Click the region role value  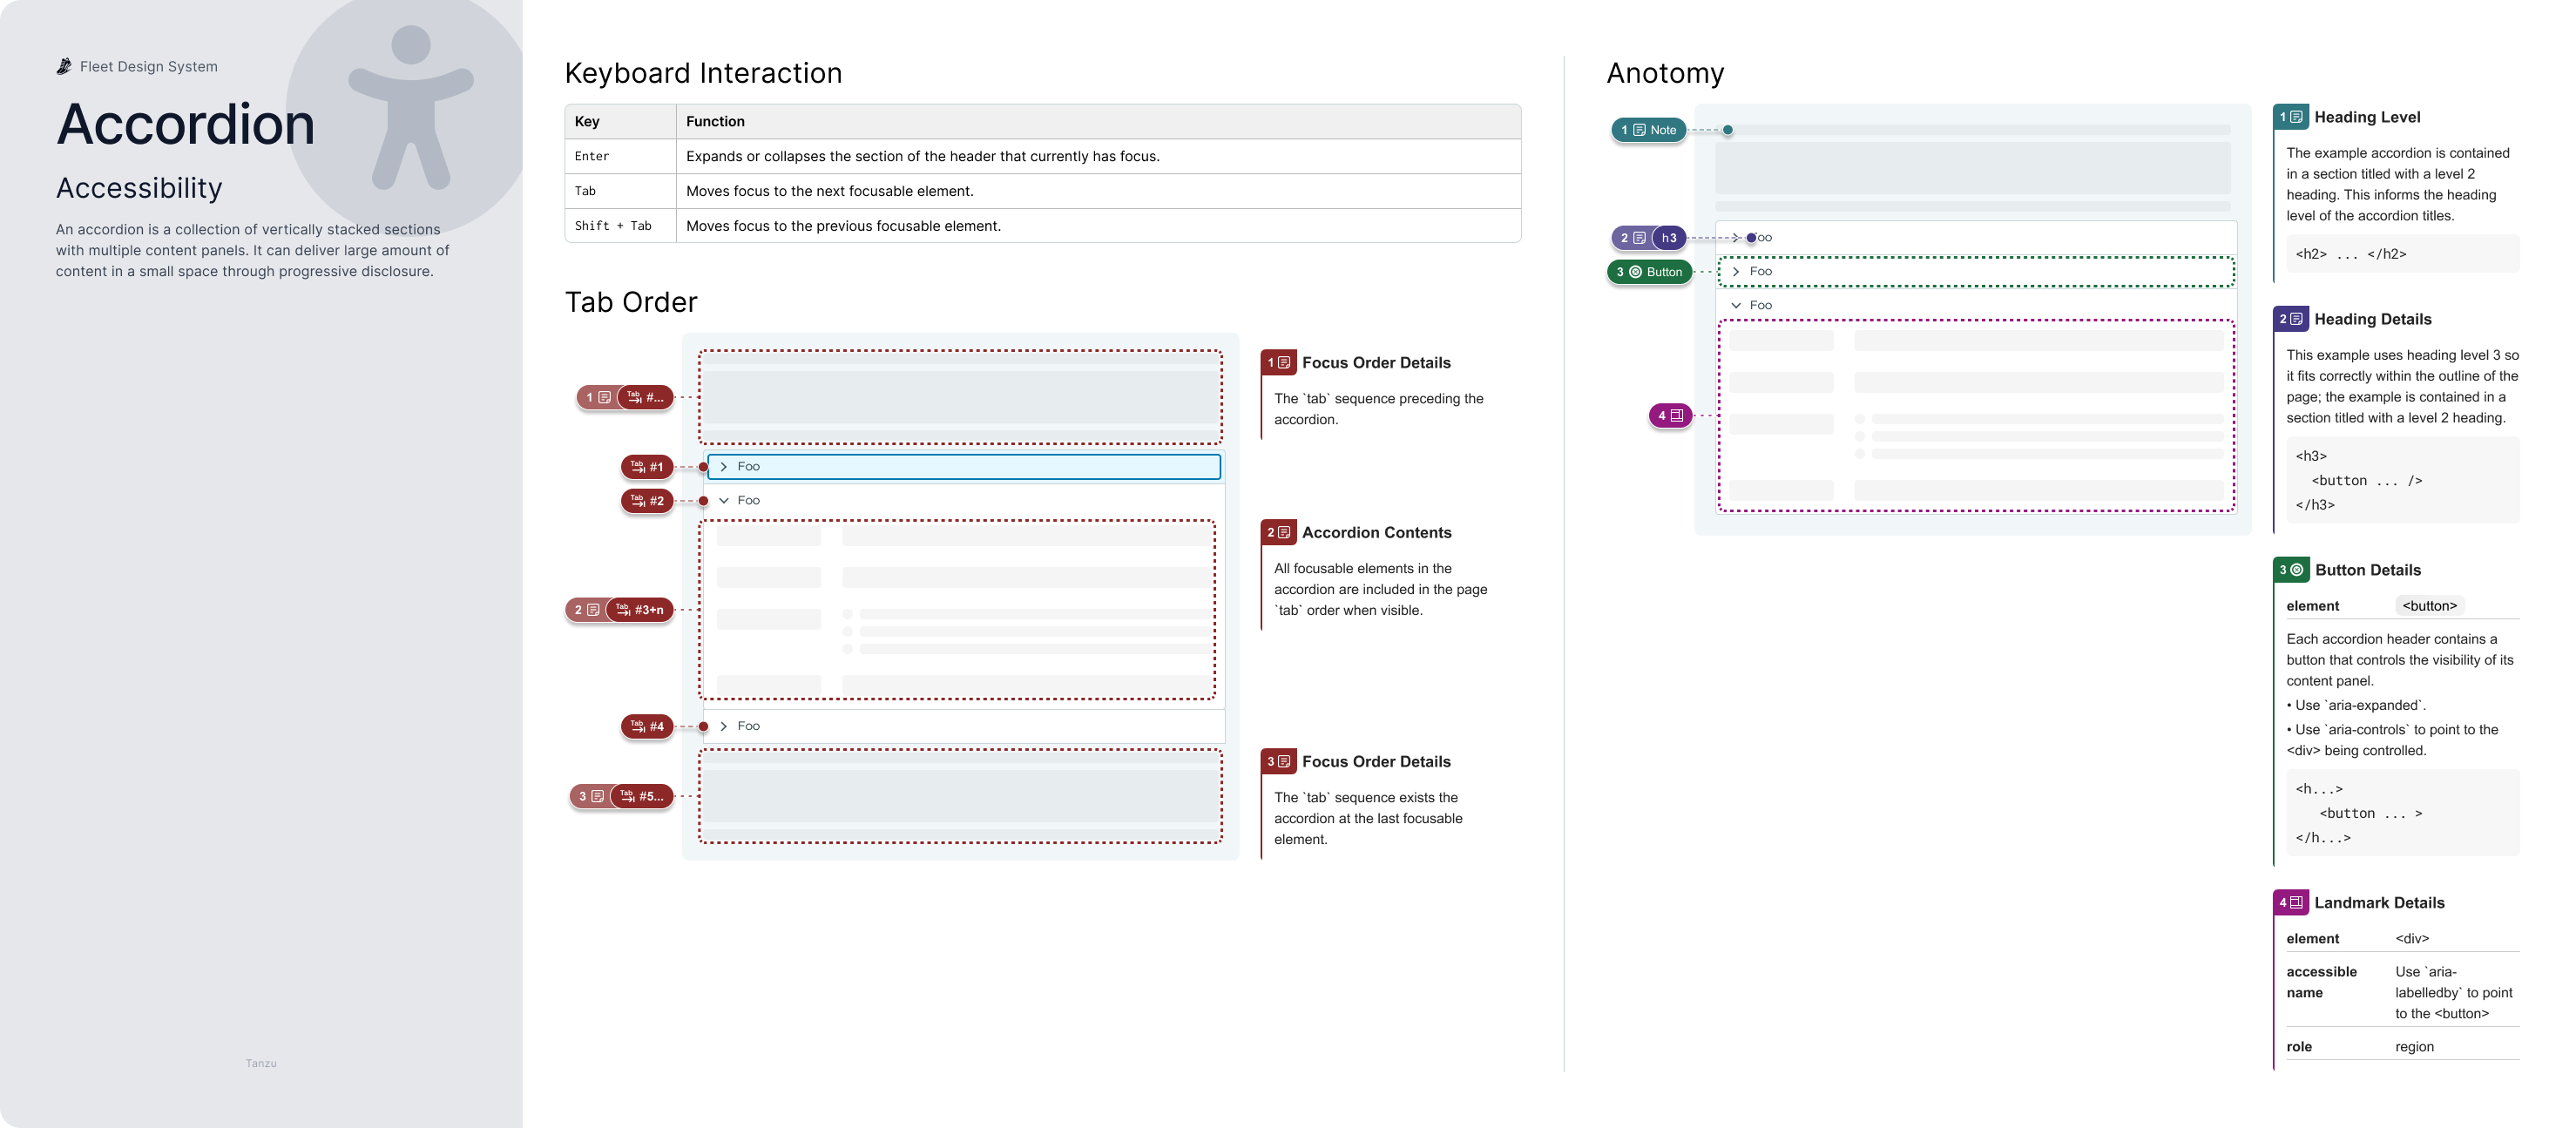2414,1047
